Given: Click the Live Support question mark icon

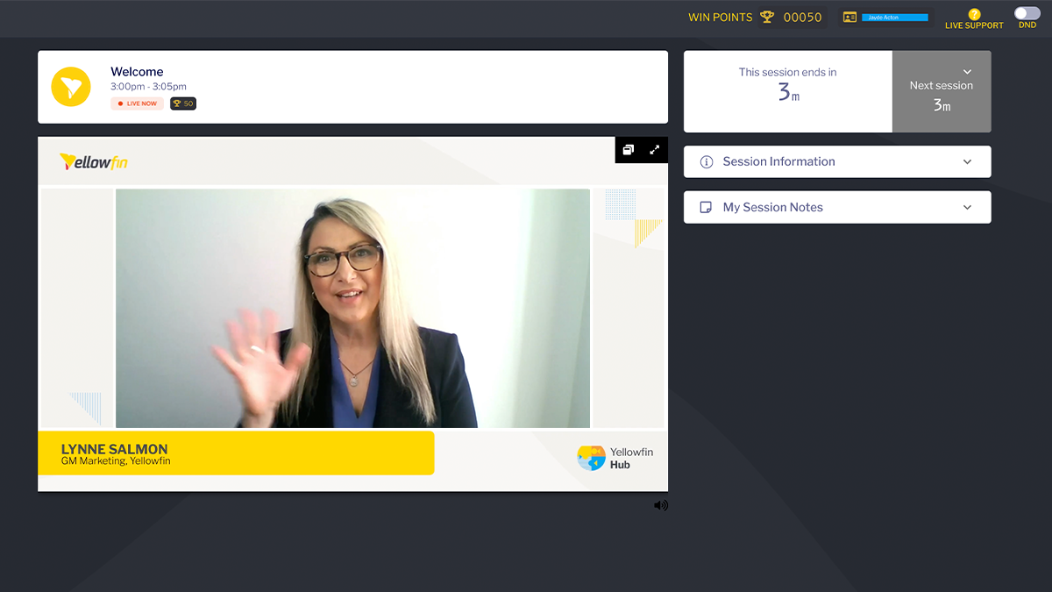Looking at the screenshot, I should pyautogui.click(x=974, y=14).
